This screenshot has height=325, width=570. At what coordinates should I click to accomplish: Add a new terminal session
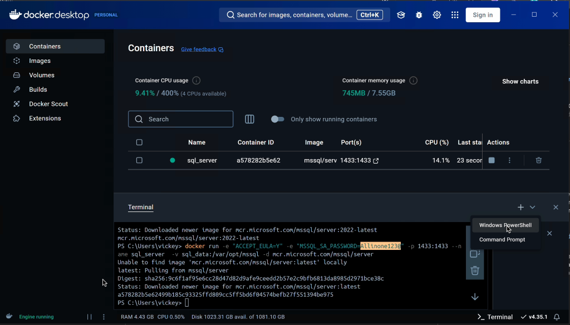pos(520,207)
